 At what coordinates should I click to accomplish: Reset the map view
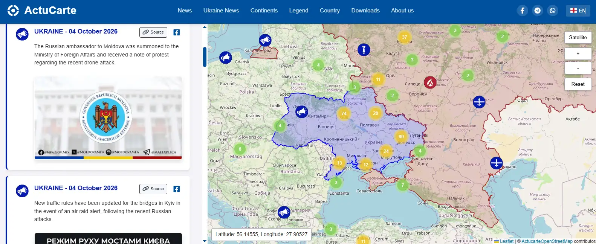click(578, 84)
